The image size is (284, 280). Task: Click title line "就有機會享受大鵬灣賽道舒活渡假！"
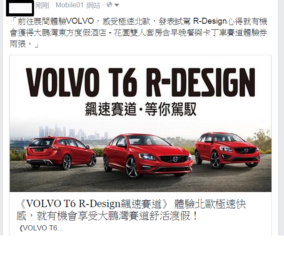point(117,216)
